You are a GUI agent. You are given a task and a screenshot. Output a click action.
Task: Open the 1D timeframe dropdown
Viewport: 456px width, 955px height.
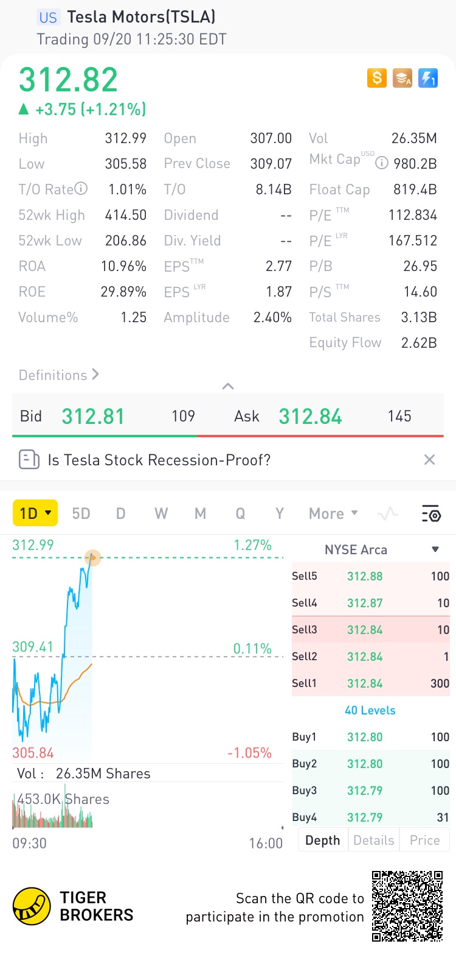(35, 513)
